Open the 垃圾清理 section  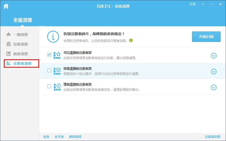point(20,44)
